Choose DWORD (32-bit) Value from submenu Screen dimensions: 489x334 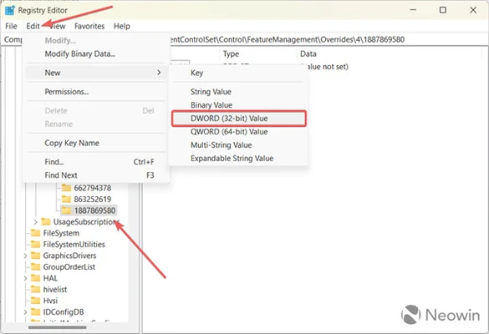pyautogui.click(x=239, y=119)
